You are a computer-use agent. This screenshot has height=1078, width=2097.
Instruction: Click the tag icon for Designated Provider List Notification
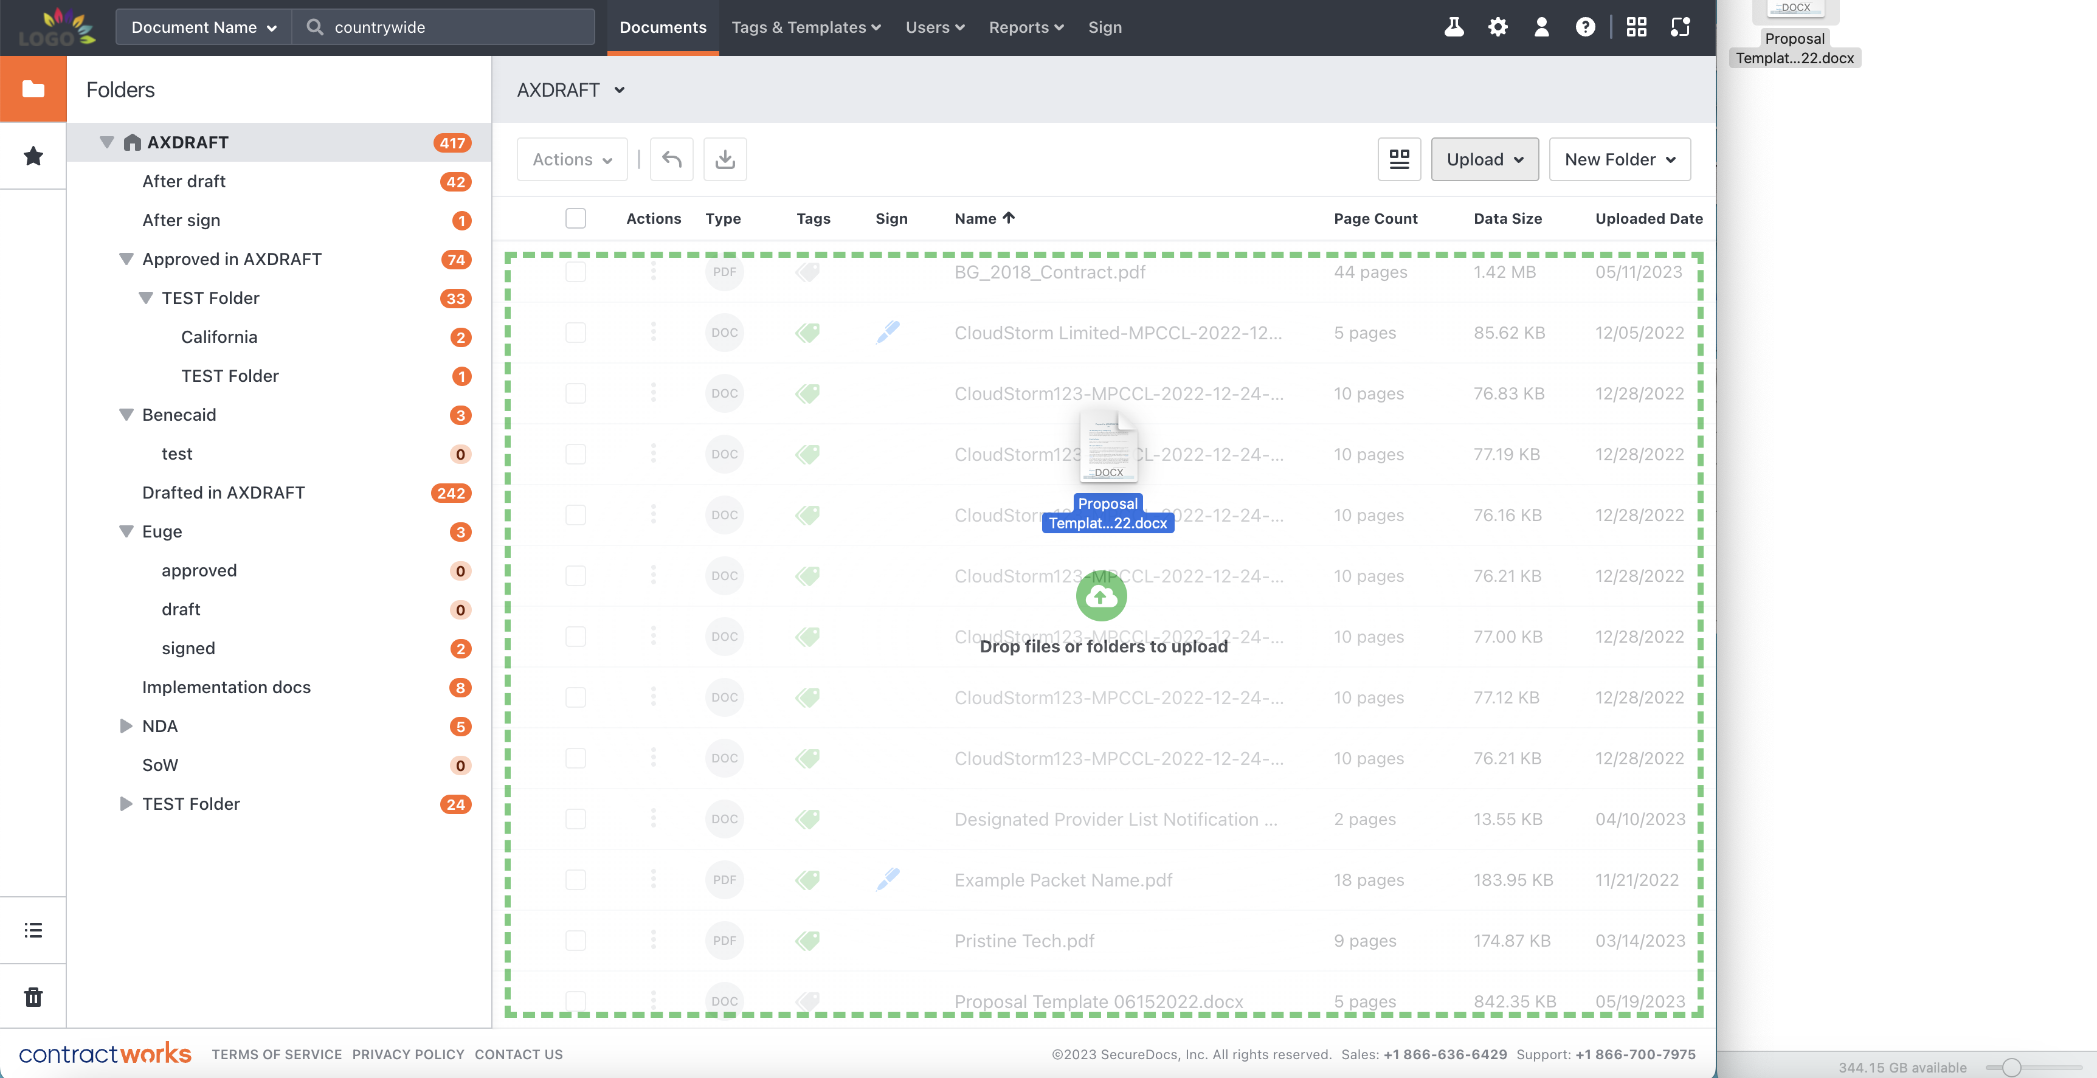(x=807, y=819)
